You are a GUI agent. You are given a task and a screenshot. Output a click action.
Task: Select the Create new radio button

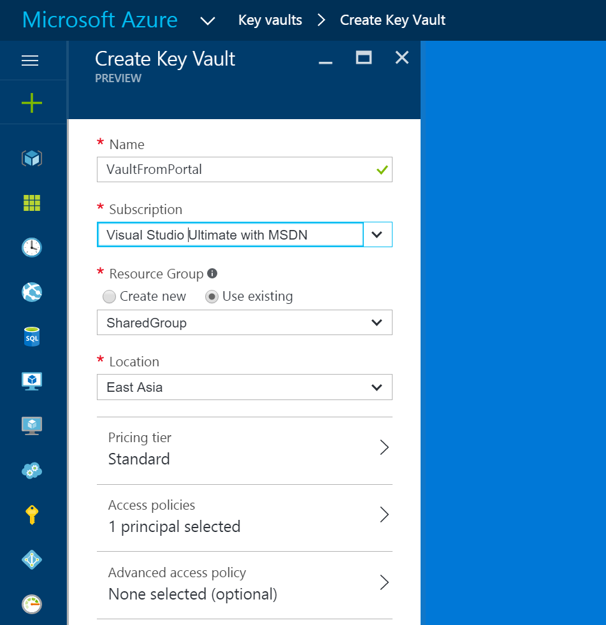pyautogui.click(x=109, y=296)
